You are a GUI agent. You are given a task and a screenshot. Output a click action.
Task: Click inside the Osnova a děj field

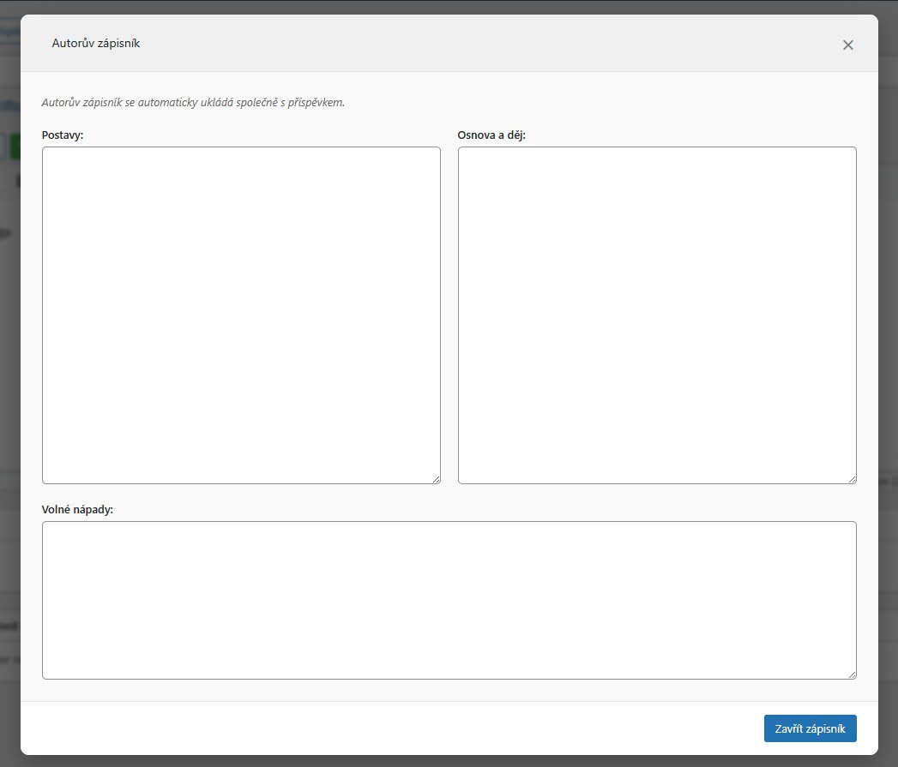[x=657, y=315]
